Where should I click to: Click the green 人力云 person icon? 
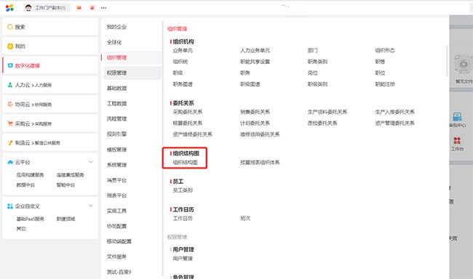pos(10,85)
